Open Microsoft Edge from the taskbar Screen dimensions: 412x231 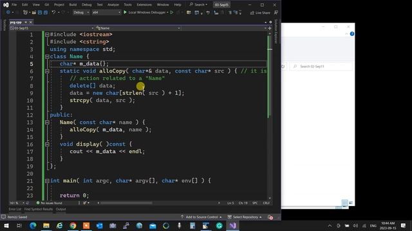point(33,226)
